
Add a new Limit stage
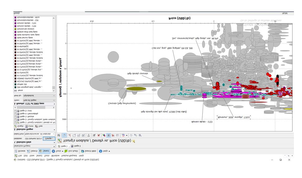pyautogui.click(x=29, y=126)
